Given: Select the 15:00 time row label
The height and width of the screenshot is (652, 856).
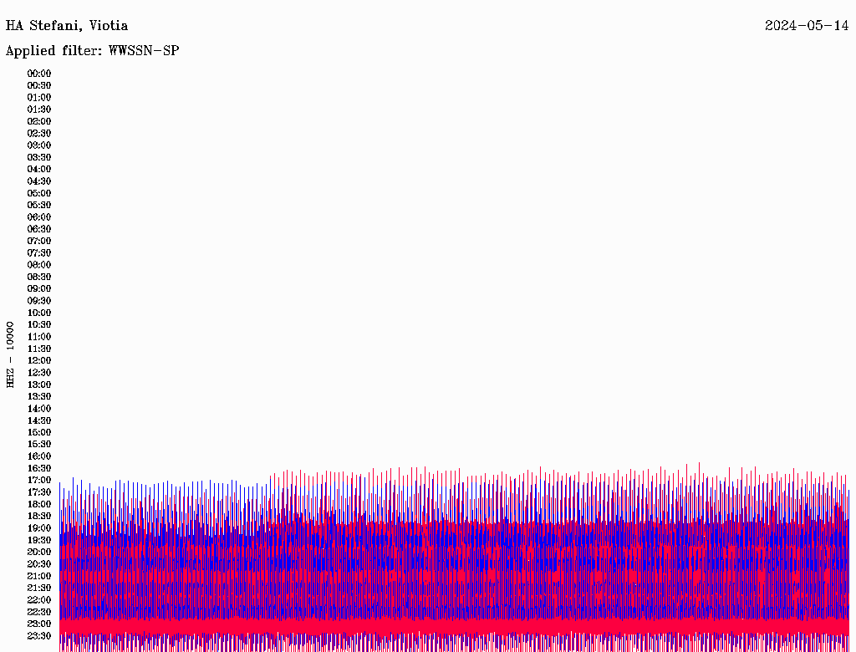Looking at the screenshot, I should point(39,432).
